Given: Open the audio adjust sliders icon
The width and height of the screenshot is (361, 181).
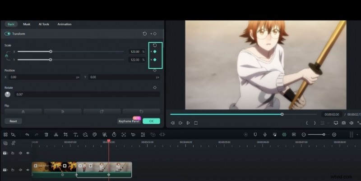Looking at the screenshot, I should click(x=143, y=135).
